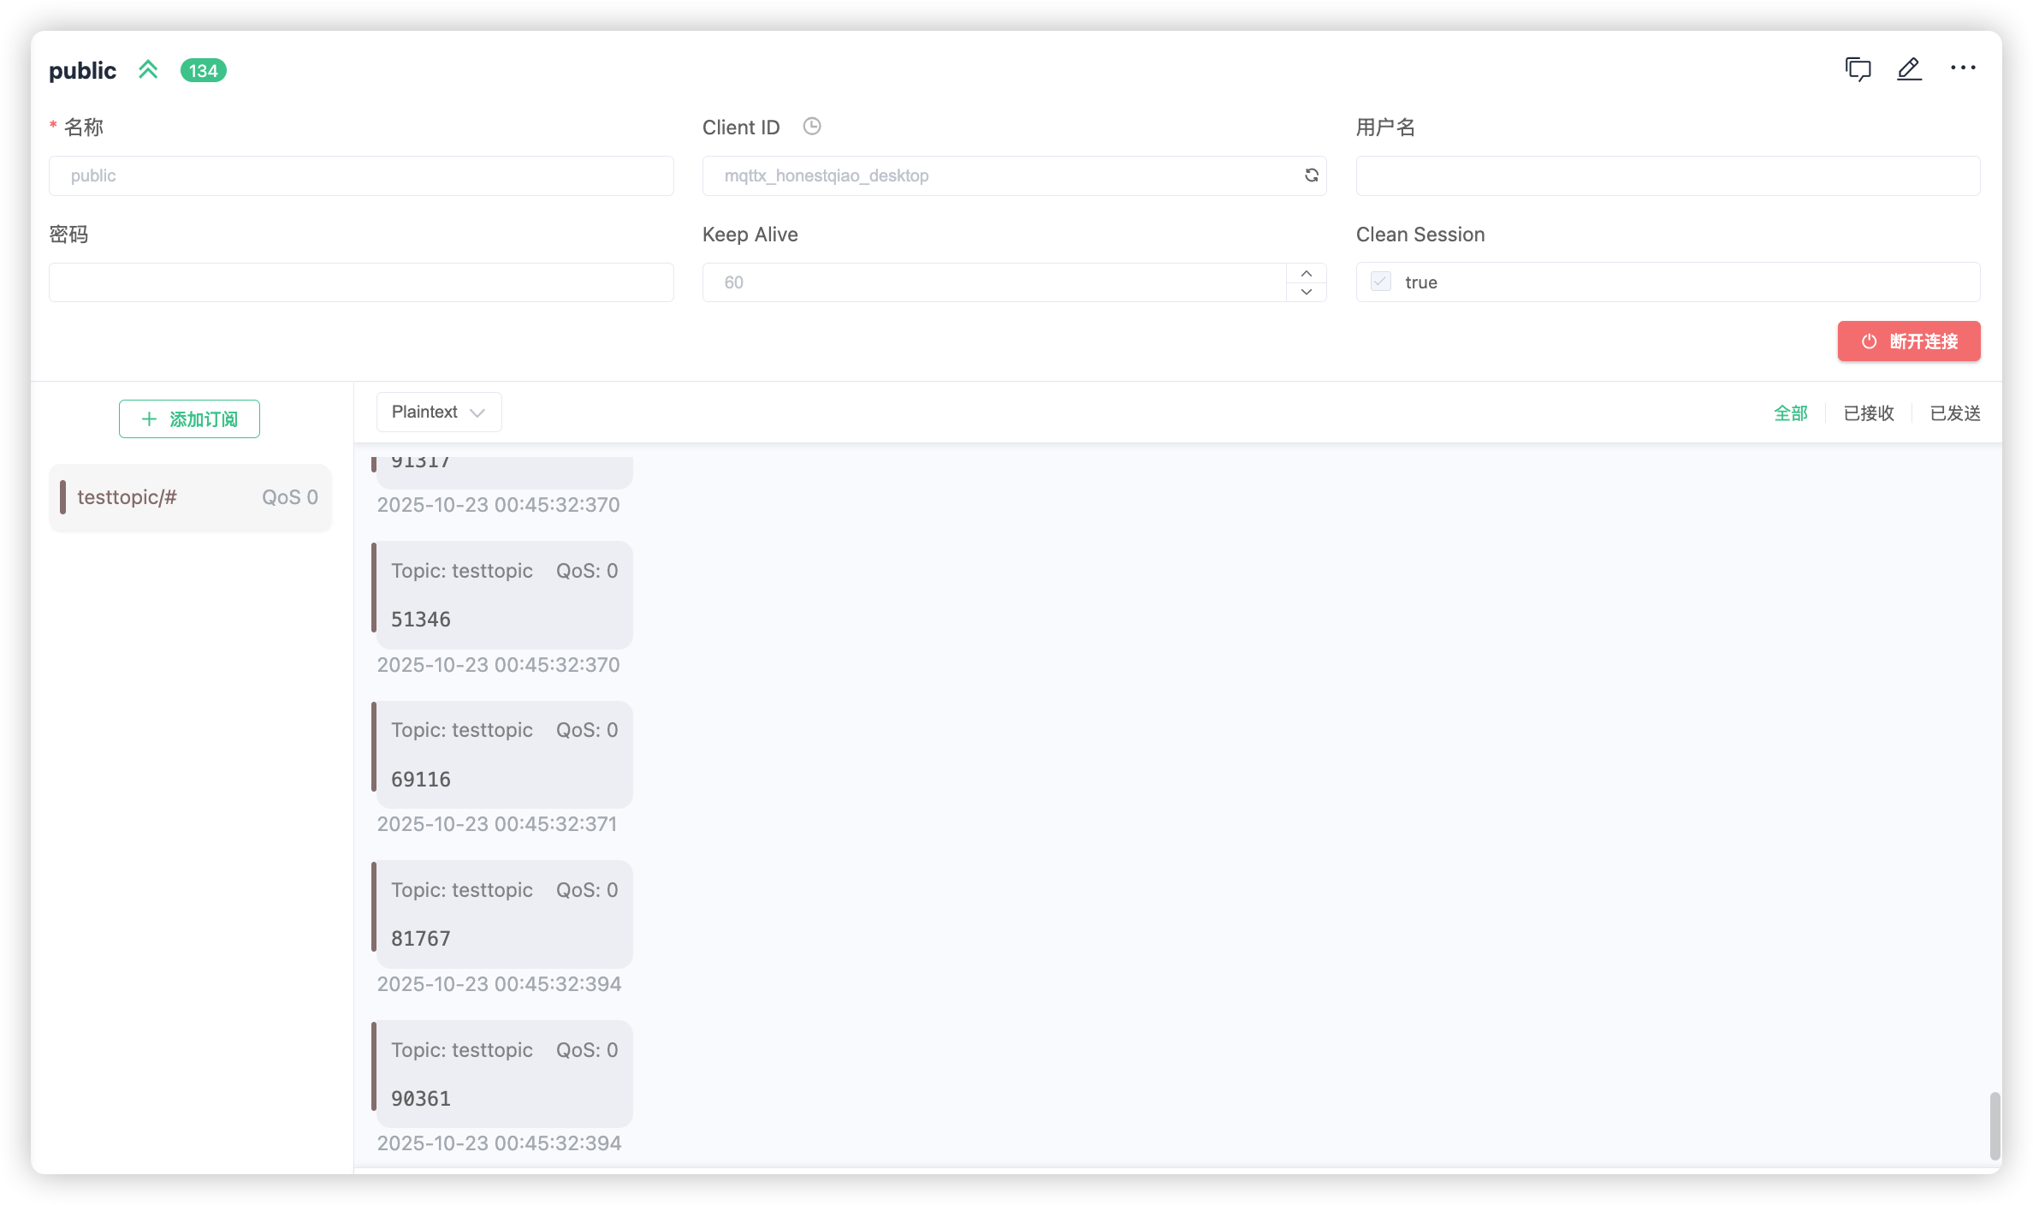Click the message list scrollbar thumb
Viewport: 2033px width, 1205px height.
(x=1994, y=1125)
